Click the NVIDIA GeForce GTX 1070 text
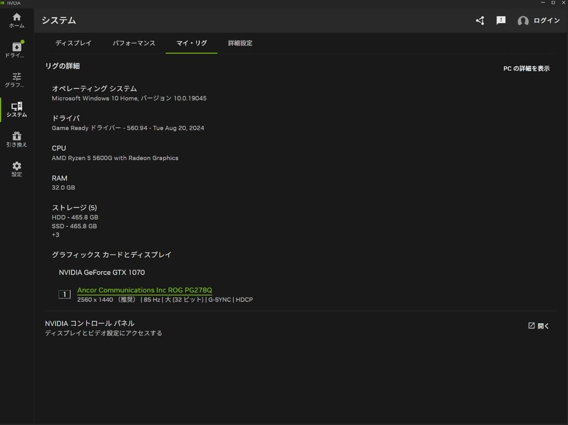Image resolution: width=568 pixels, height=425 pixels. click(102, 272)
